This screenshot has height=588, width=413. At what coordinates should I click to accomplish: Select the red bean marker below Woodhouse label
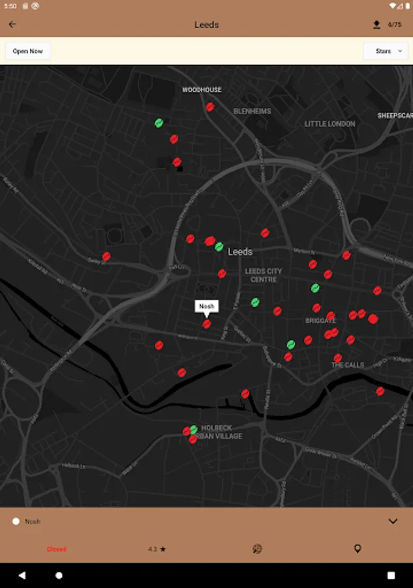click(210, 107)
